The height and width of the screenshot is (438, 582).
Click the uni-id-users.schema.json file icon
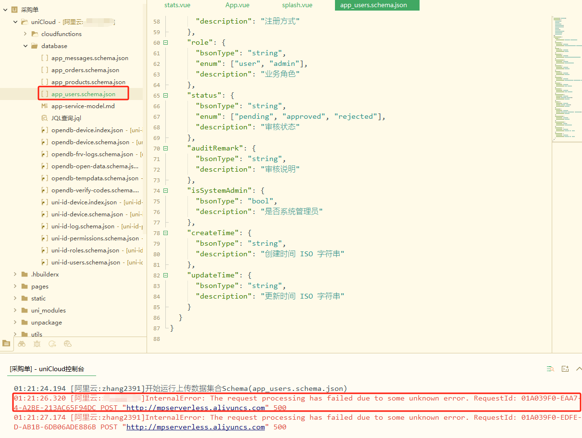point(44,262)
